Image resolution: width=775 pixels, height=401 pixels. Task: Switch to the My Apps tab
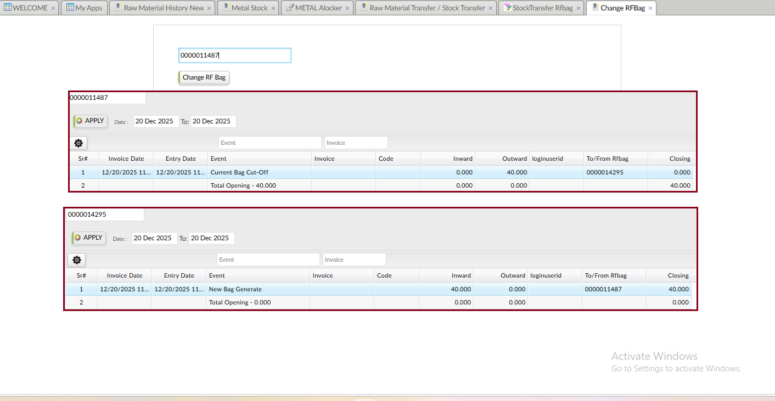click(85, 8)
